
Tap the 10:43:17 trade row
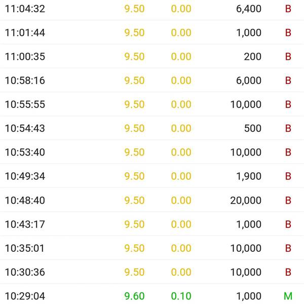pos(152,224)
